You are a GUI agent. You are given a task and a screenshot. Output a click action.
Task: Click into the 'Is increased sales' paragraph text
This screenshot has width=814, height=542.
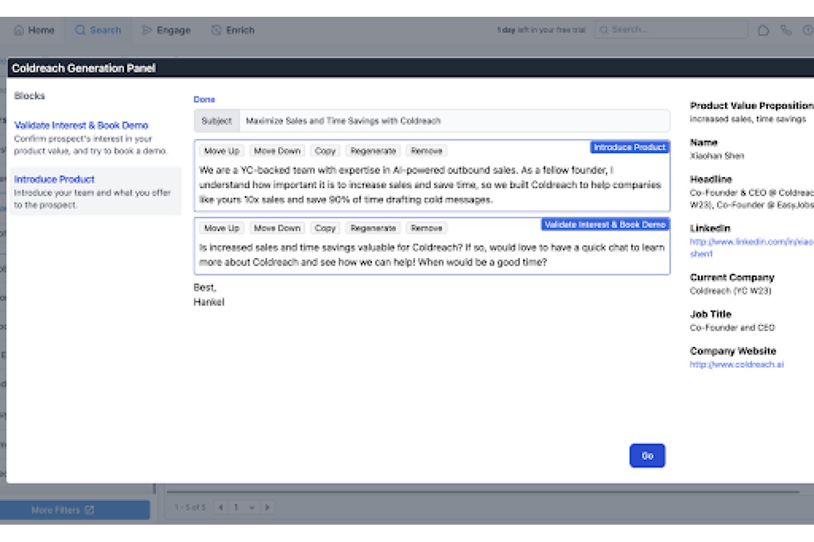[431, 255]
